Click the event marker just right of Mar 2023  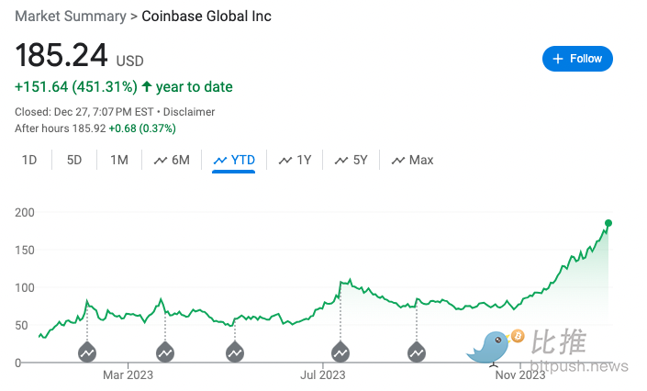(x=165, y=352)
